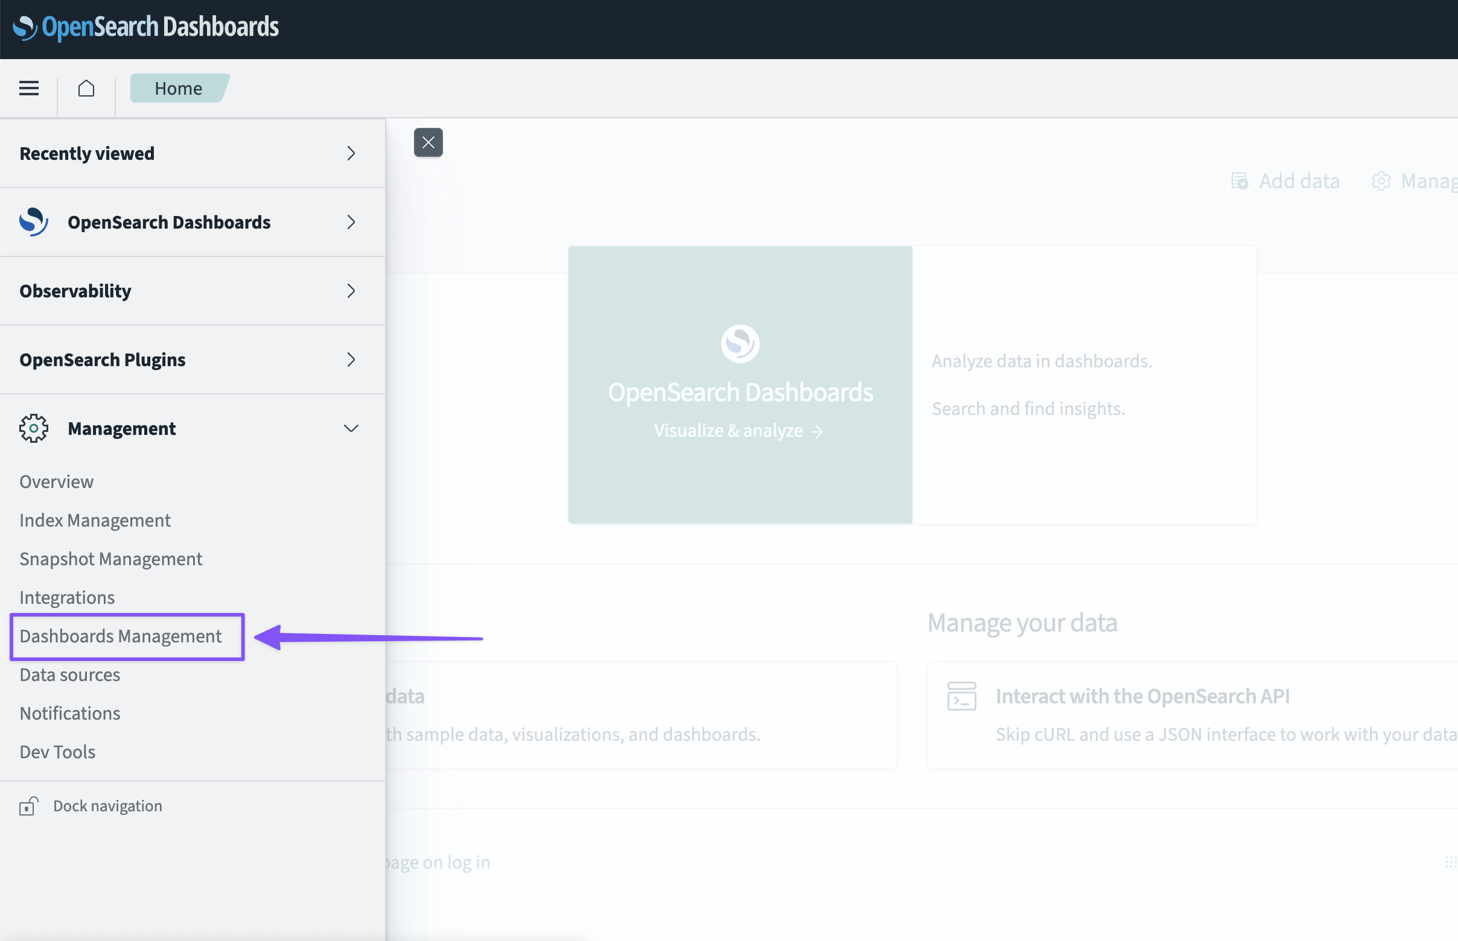Open Integrations in the sidebar

[67, 597]
